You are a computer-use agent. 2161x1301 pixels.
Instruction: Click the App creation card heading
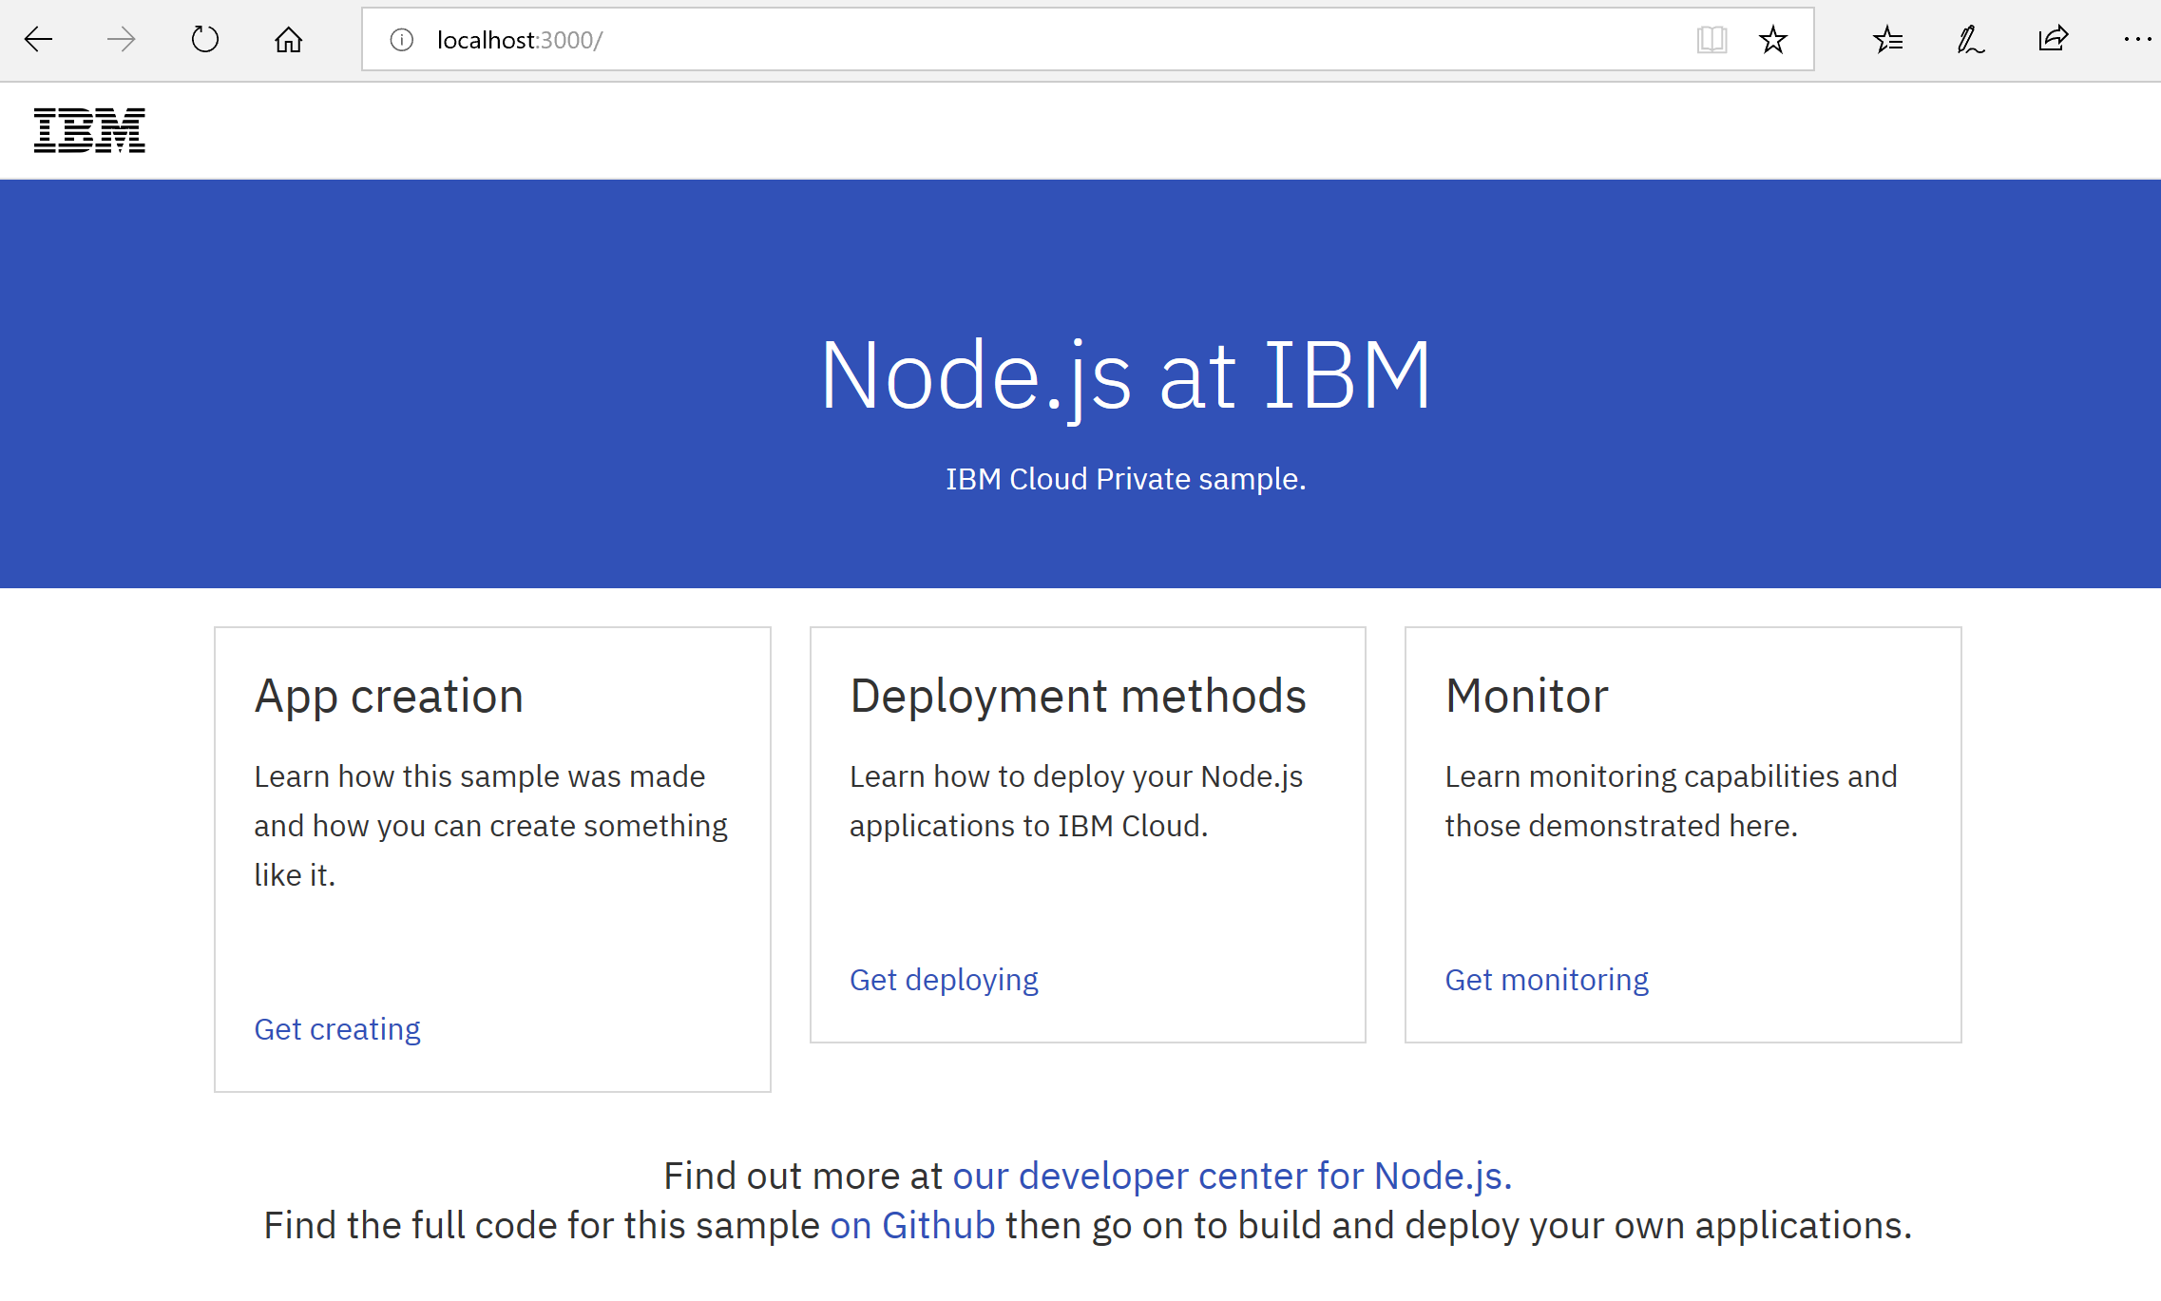[389, 697]
